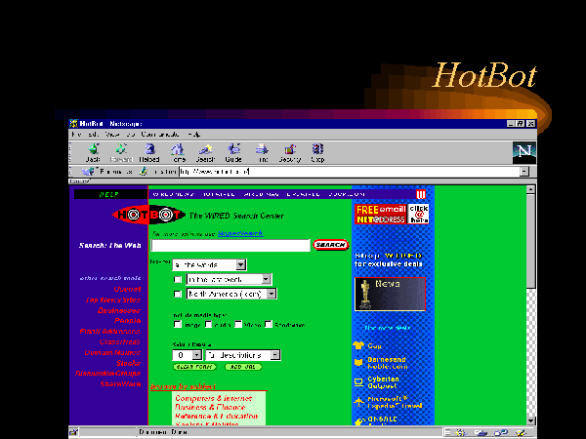This screenshot has width=586, height=439.
Task: Click the Netscape N logo icon
Action: [524, 150]
